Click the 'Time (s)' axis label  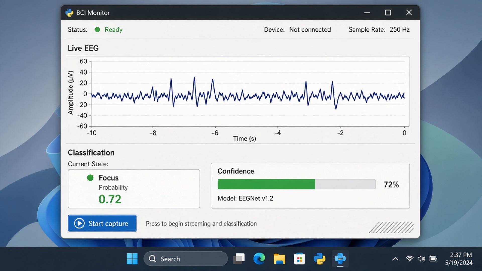tap(245, 139)
